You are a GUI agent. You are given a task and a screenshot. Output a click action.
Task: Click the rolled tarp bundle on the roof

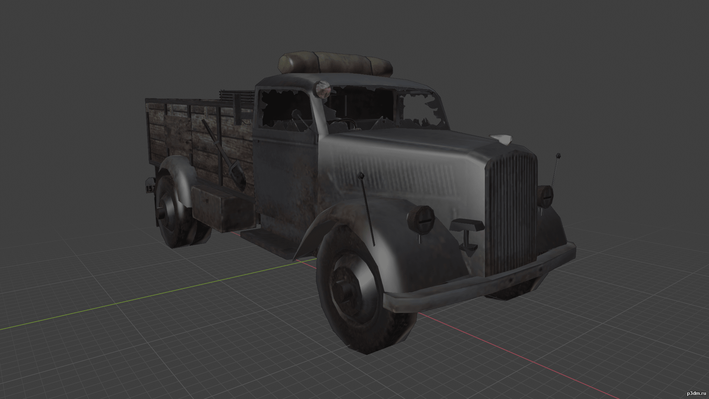pos(335,65)
